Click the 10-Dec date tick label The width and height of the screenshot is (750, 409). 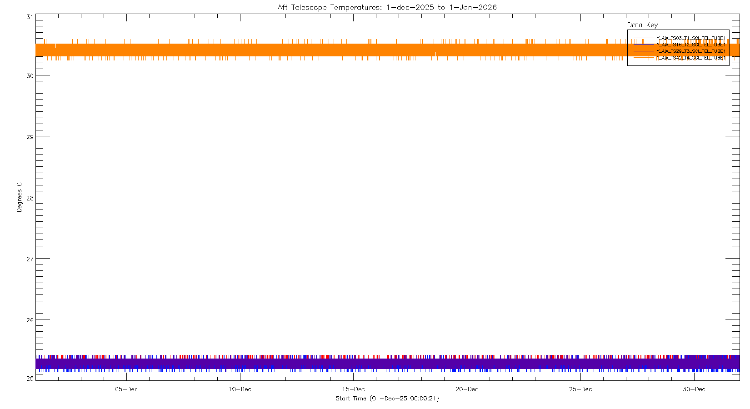[240, 389]
